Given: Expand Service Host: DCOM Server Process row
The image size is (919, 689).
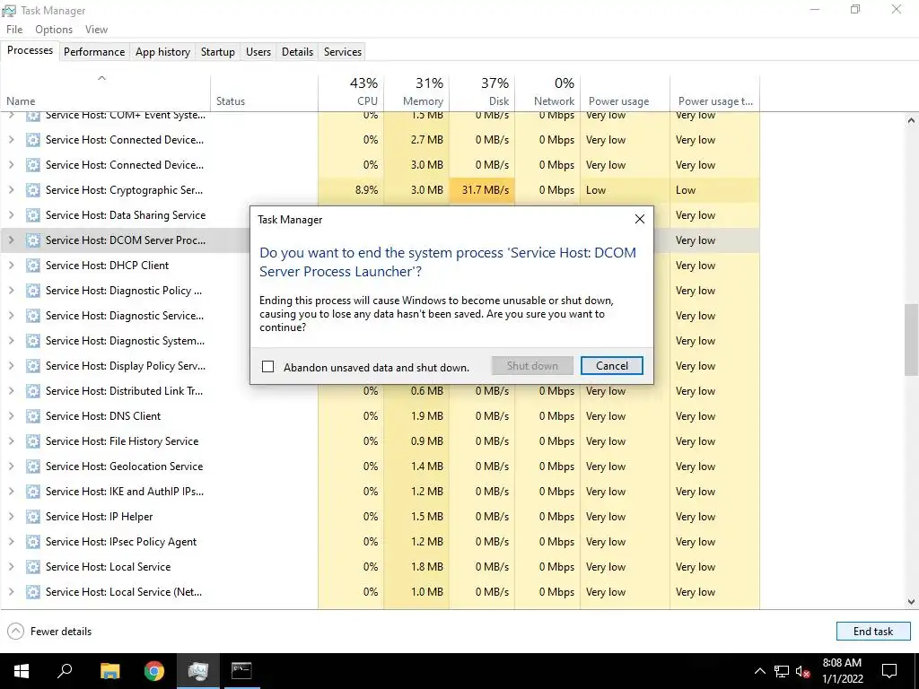Looking at the screenshot, I should (x=11, y=240).
